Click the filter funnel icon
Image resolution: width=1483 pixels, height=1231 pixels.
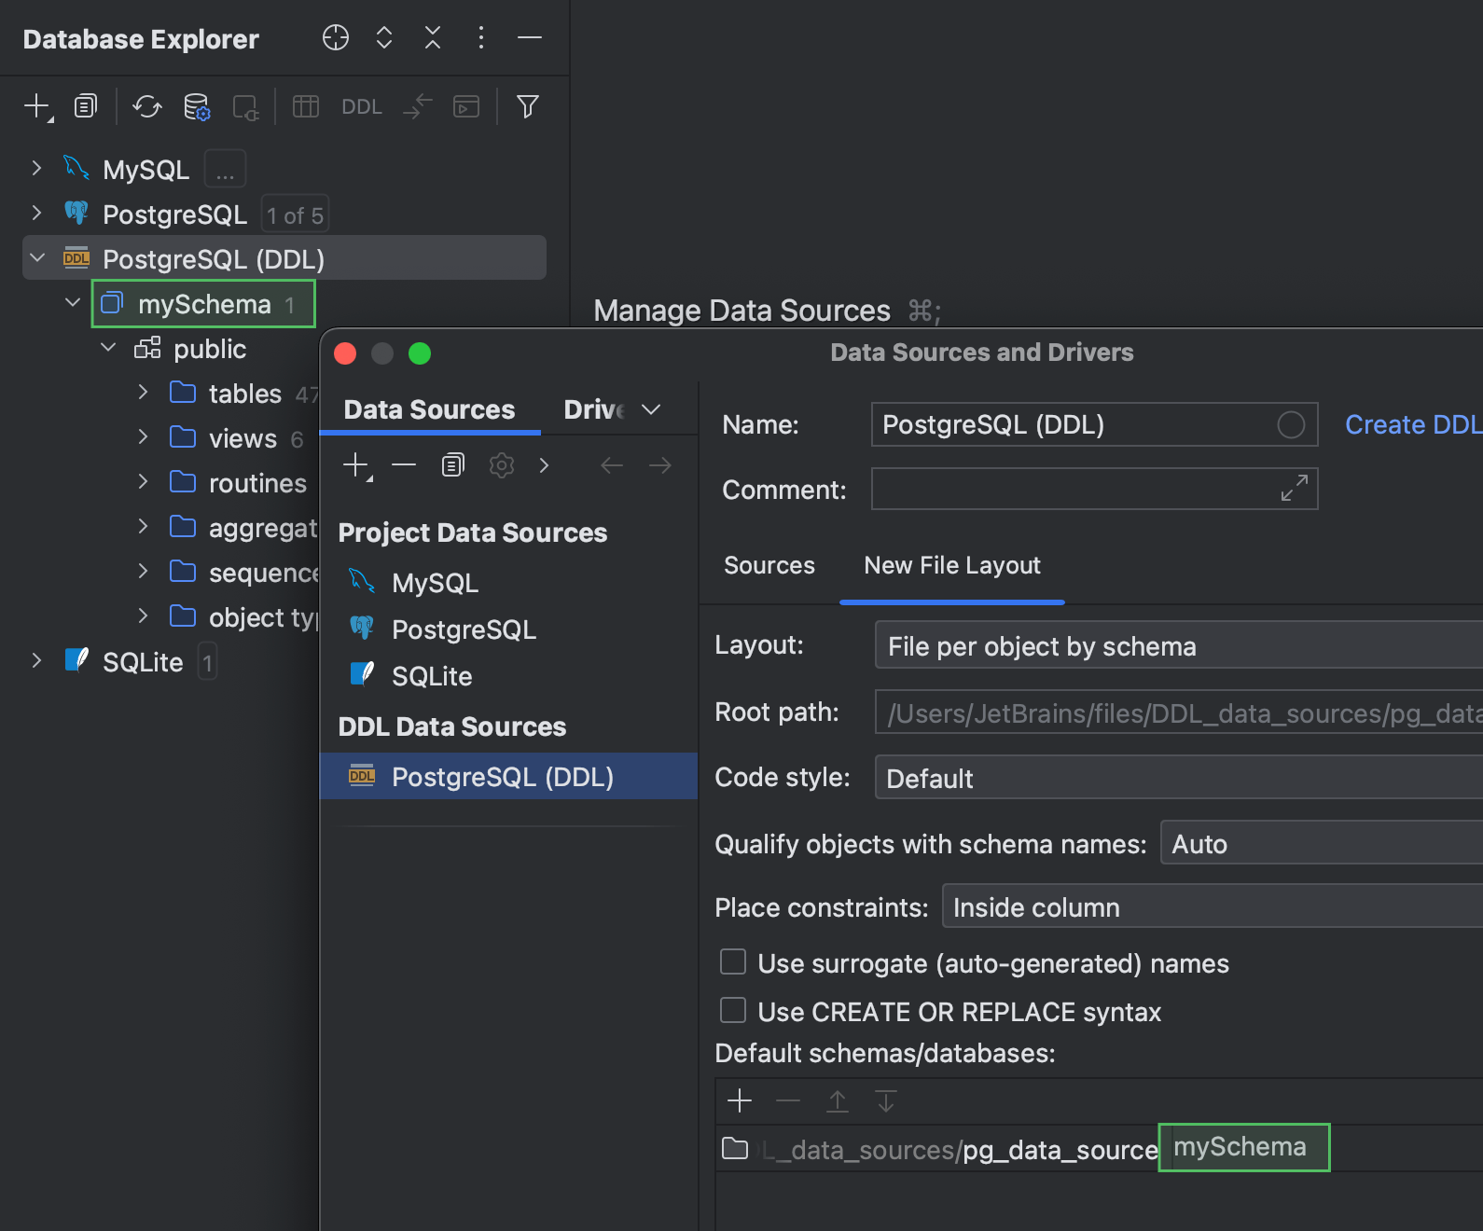click(527, 107)
